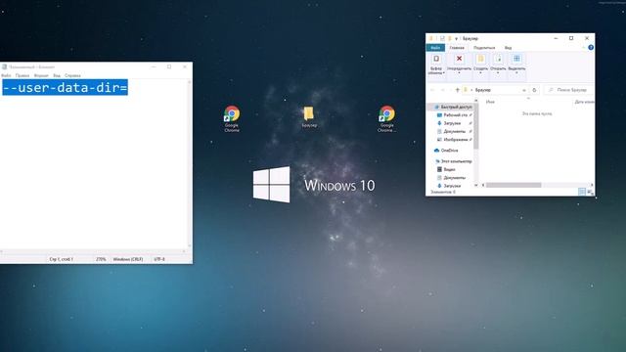Viewport: 626px width, 352px height.
Task: Click the Видео icon in navigation pane
Action: click(x=439, y=169)
